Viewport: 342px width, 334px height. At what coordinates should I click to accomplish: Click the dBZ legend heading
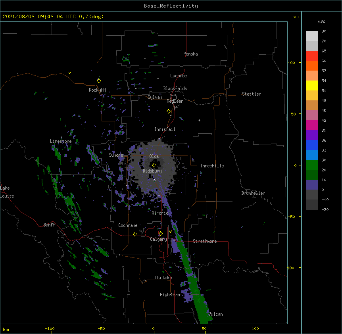321,21
